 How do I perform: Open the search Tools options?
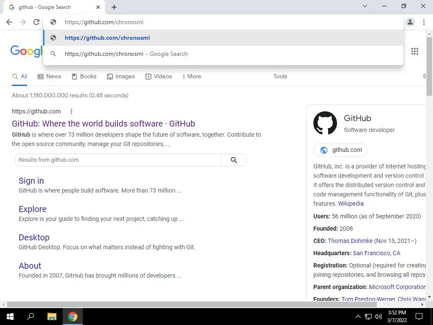pos(280,76)
